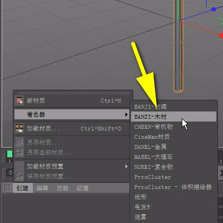Screen dimensions: 223x223
Task: Expand the 着色器 submenu arrow
Action: coord(127,114)
